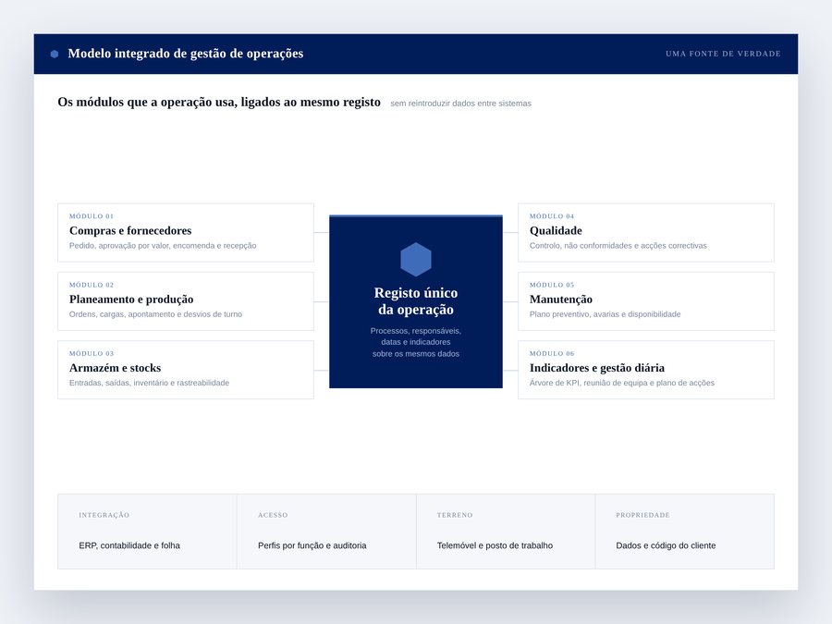
Task: Open the 'Compras e fornecedores' module card
Action: 186,232
